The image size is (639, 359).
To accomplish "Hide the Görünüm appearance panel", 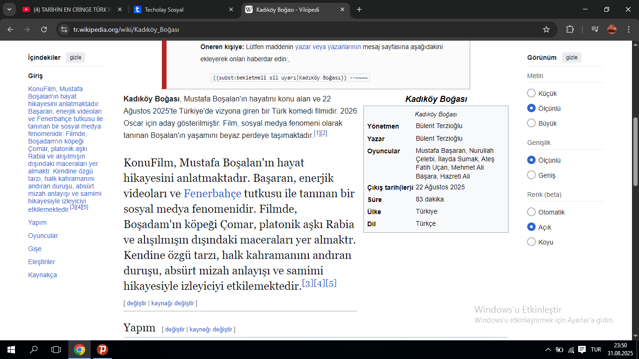I will [572, 57].
